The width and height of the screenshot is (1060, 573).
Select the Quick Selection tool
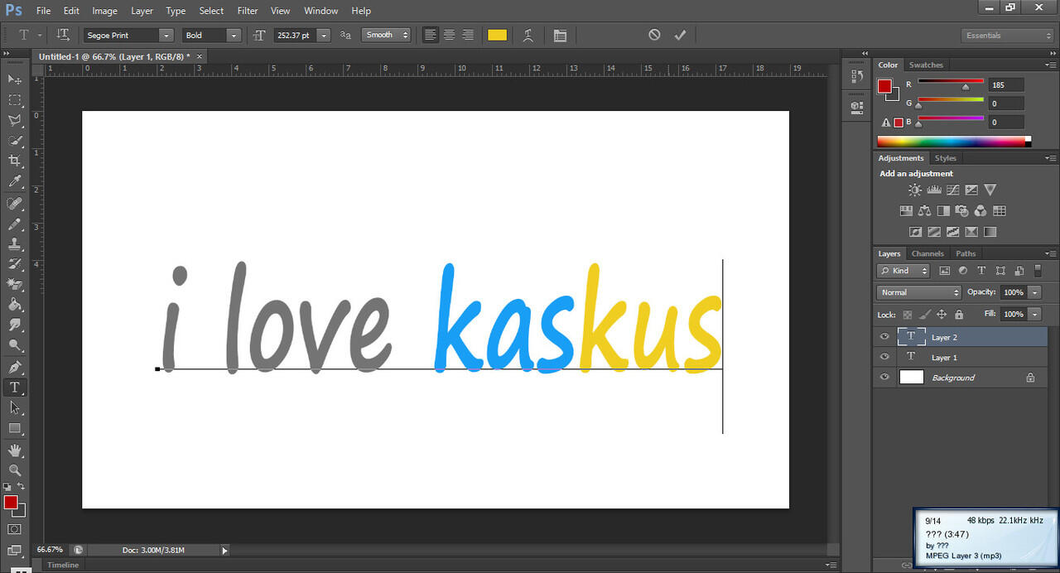[x=15, y=141]
